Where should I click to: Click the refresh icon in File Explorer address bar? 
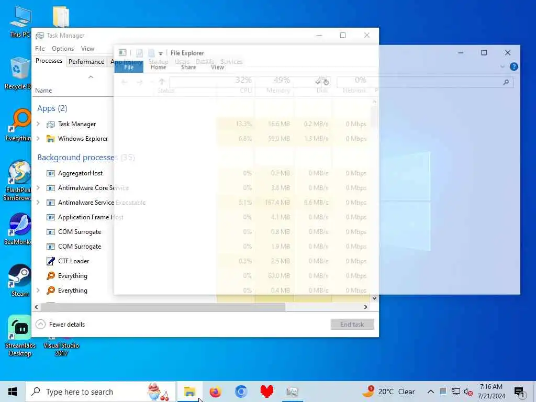tap(326, 82)
